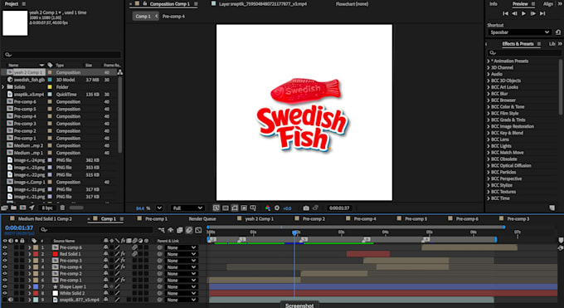Image resolution: width=564 pixels, height=308 pixels.
Task: Click the Project panel search field
Action: coord(62,55)
